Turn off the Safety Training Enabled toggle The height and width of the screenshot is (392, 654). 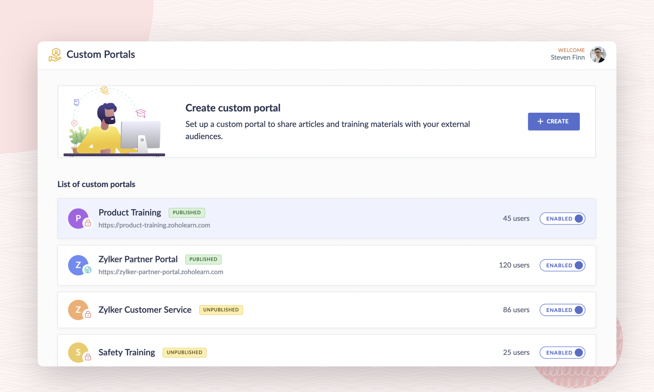562,353
